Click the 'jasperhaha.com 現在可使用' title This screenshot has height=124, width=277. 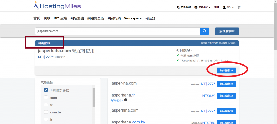pyautogui.click(x=66, y=51)
